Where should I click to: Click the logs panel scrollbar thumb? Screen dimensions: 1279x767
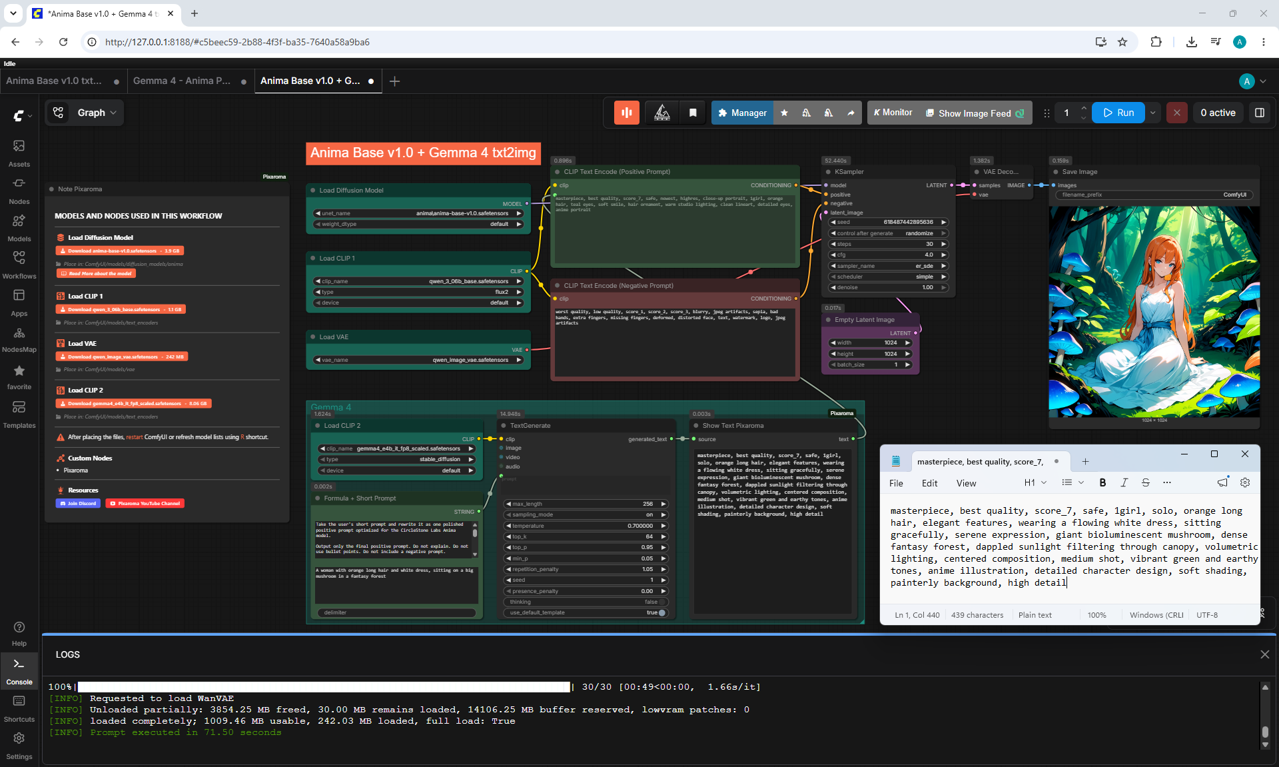point(1265,732)
